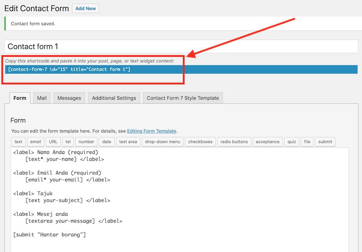Click the '[submit "Hantar borang"]' line
Screen dimensions: 362x252
[49, 235]
